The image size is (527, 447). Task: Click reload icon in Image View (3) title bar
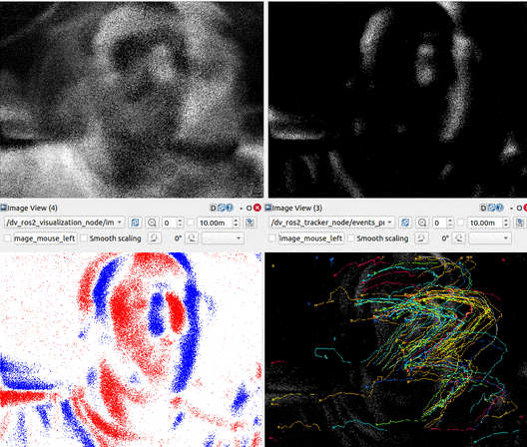(491, 209)
